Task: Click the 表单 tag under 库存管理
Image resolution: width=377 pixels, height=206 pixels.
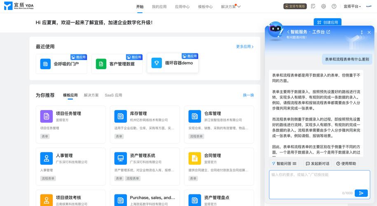Action: [119, 136]
